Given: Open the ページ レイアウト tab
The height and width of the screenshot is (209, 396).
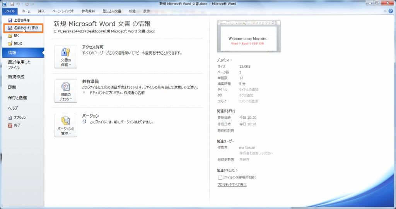Looking at the screenshot, I should (63, 11).
